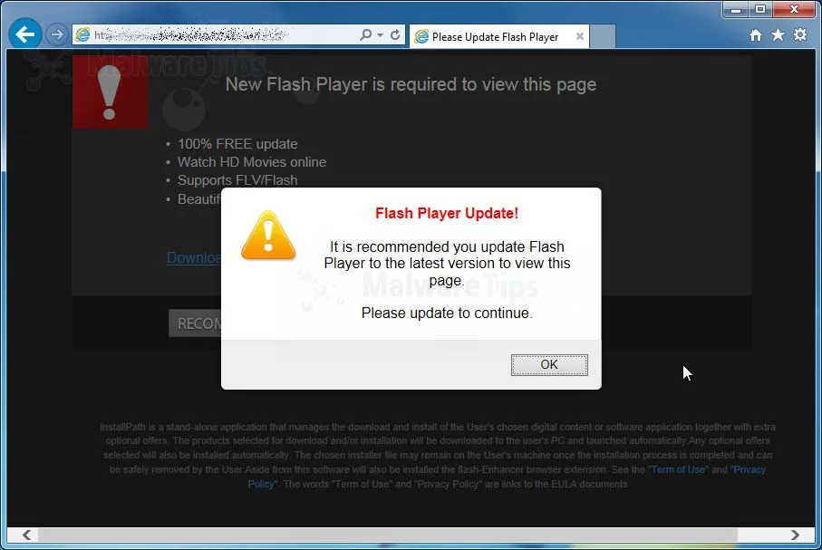Click the '100% FREE update' bullet text
The height and width of the screenshot is (550, 822).
click(x=237, y=144)
